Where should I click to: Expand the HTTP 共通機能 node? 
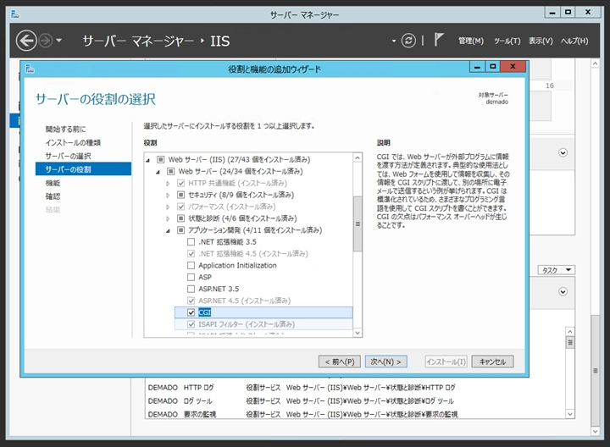click(168, 183)
